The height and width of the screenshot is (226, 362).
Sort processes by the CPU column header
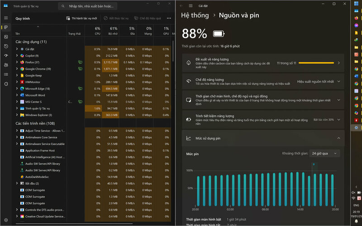(x=97, y=31)
